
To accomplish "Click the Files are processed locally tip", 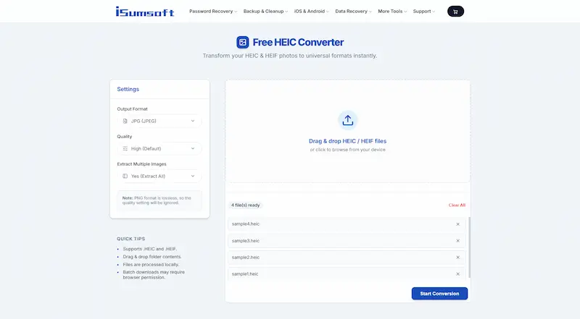I will pos(151,264).
